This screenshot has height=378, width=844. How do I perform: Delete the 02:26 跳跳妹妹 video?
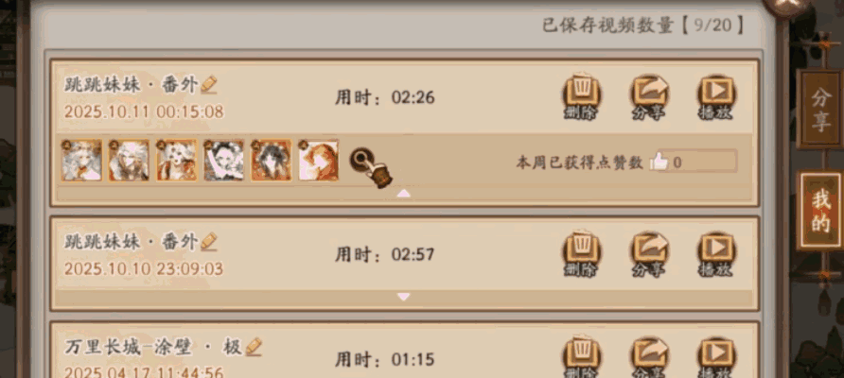pyautogui.click(x=581, y=97)
